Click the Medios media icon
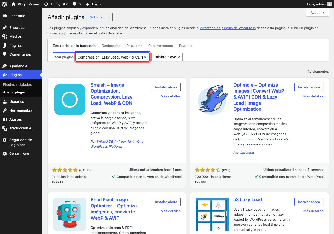 (5, 36)
